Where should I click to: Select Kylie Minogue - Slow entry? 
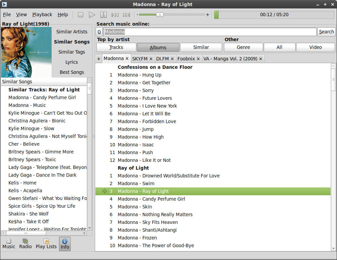pos(44,128)
